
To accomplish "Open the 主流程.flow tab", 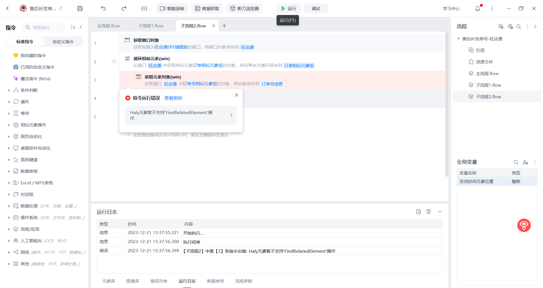I will tap(109, 26).
